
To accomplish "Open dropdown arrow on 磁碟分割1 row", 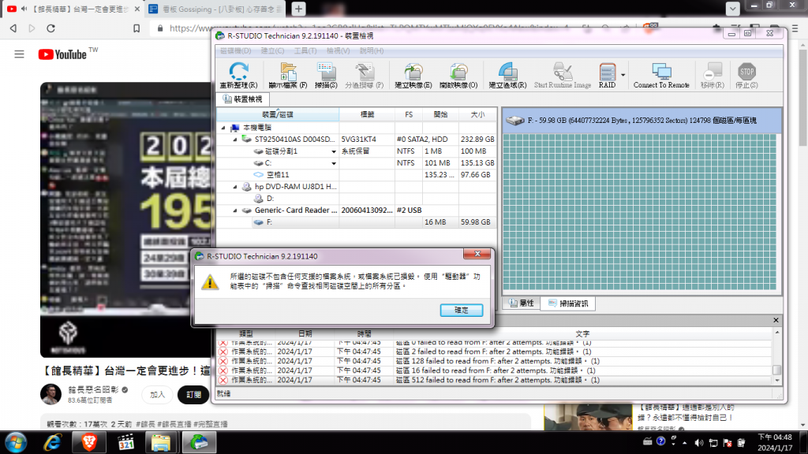I will point(334,152).
